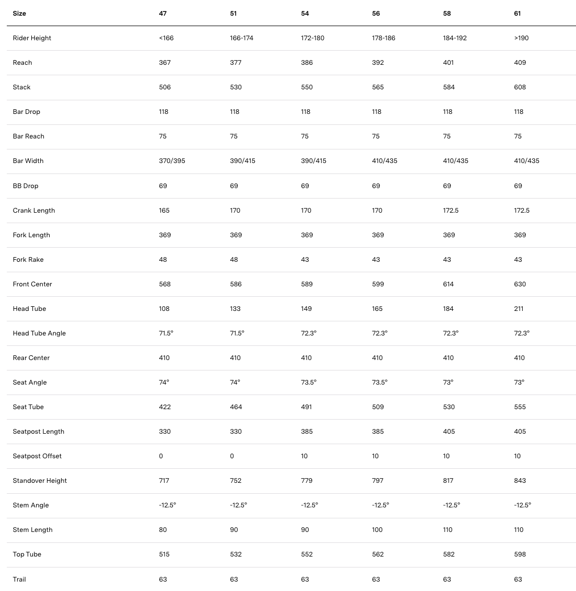Image resolution: width=576 pixels, height=591 pixels.
Task: Click the Seat Angle row label
Action: click(30, 383)
